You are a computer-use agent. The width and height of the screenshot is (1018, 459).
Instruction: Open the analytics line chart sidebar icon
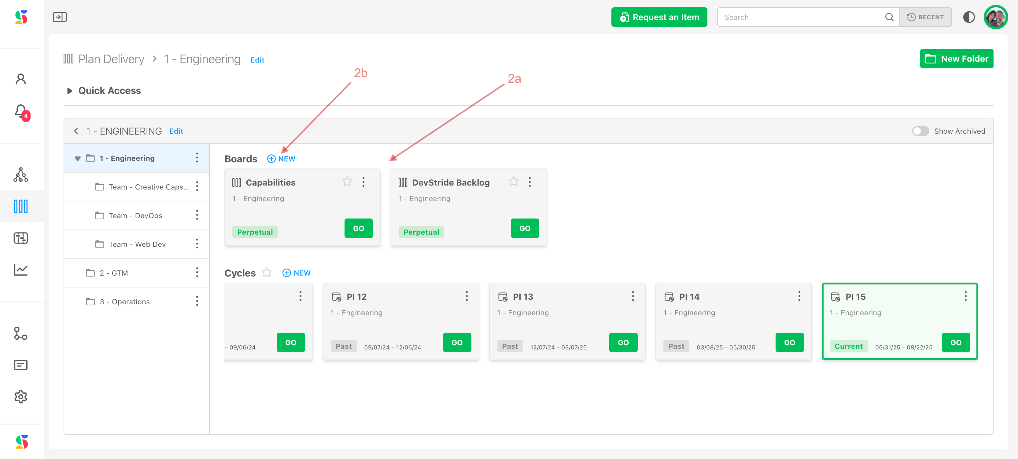20,270
